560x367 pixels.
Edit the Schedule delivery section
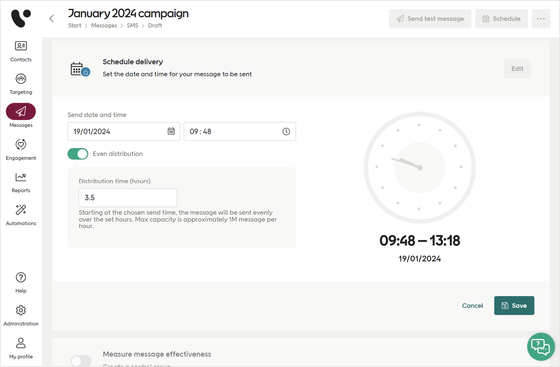coord(517,68)
